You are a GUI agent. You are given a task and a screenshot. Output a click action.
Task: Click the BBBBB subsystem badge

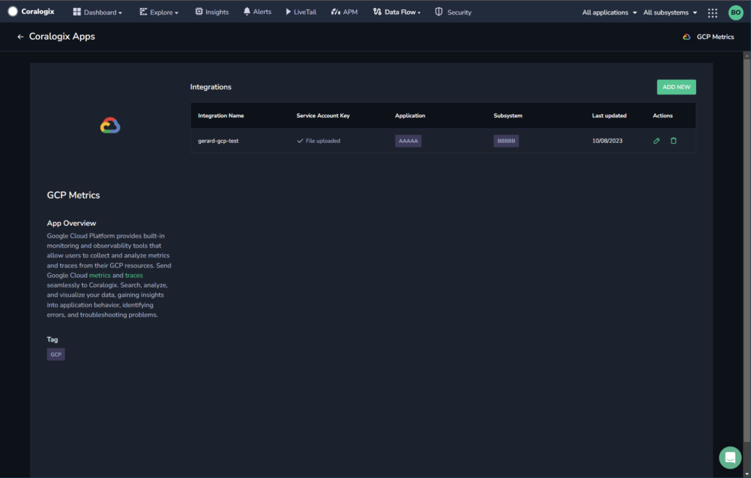[506, 141]
